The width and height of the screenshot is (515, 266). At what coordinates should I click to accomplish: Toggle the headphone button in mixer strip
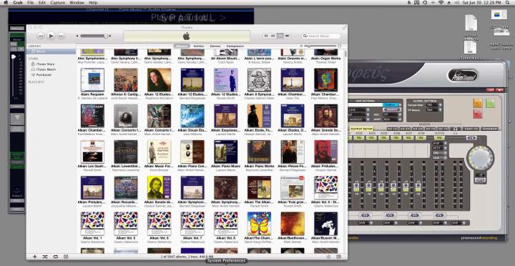pyautogui.click(x=455, y=129)
